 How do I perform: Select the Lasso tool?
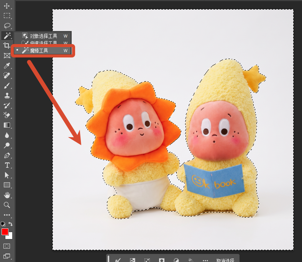(7, 26)
